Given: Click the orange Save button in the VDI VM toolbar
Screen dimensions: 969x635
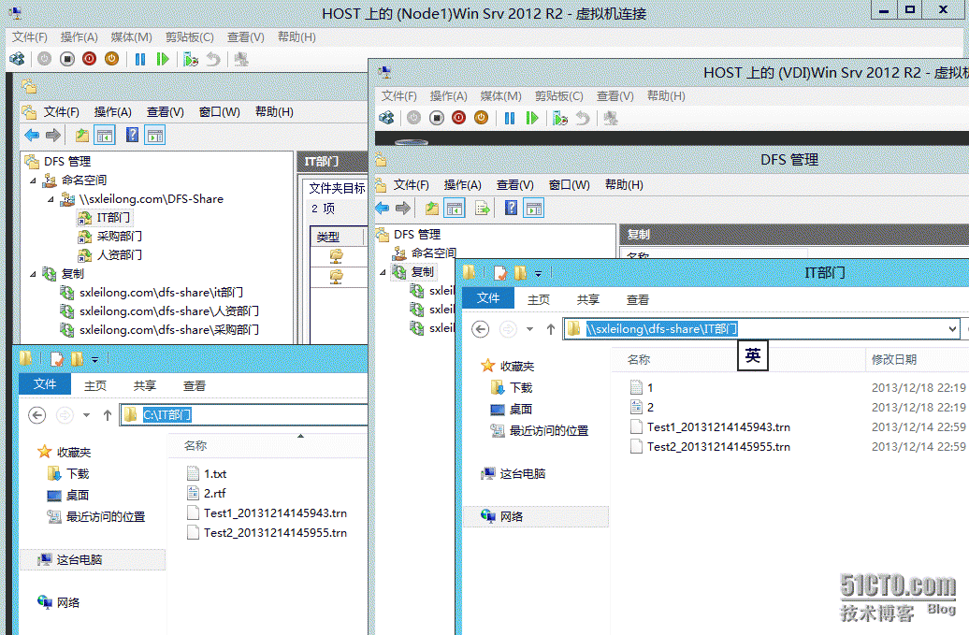Looking at the screenshot, I should 481,118.
